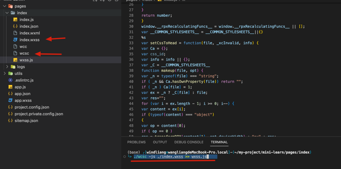Click the logs folder icon
This screenshot has width=341, height=169.
pyautogui.click(x=13, y=67)
